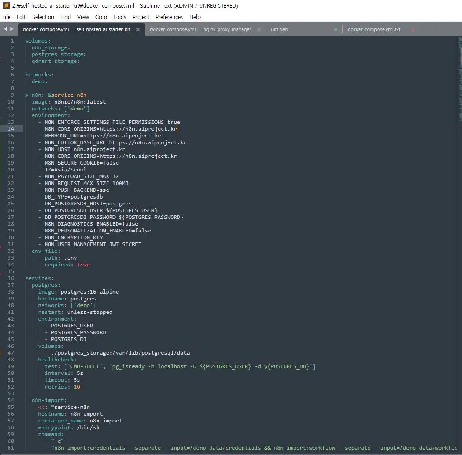Click 'unless-stopped' restart value
This screenshot has width=462, height=455.
[x=89, y=312]
